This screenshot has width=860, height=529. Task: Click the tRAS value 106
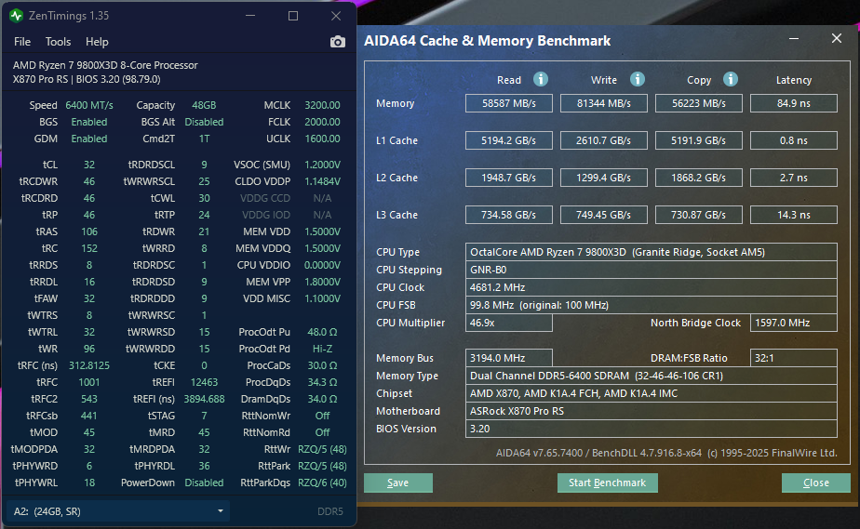tap(88, 231)
